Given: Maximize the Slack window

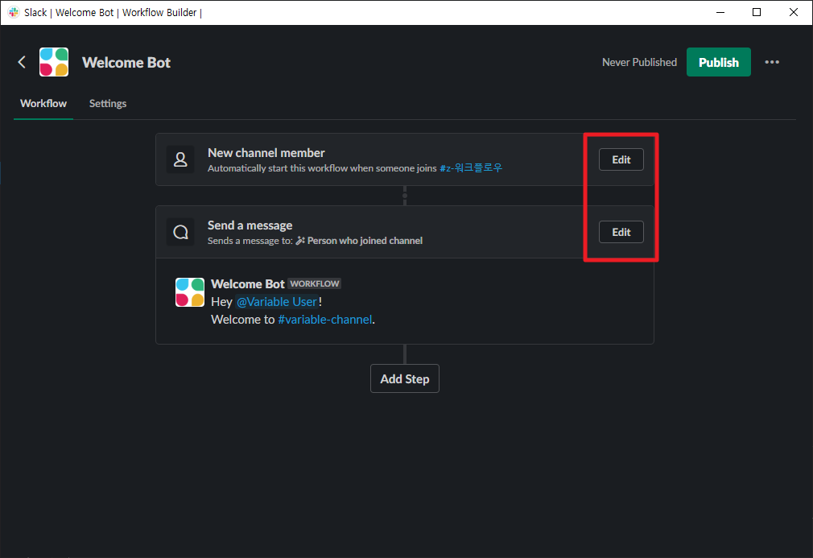Looking at the screenshot, I should (757, 12).
